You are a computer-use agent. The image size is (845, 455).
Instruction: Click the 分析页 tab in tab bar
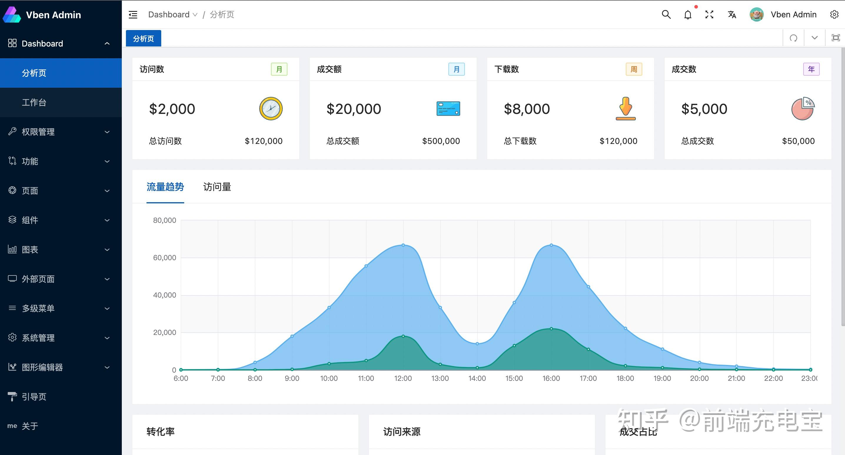pos(143,38)
